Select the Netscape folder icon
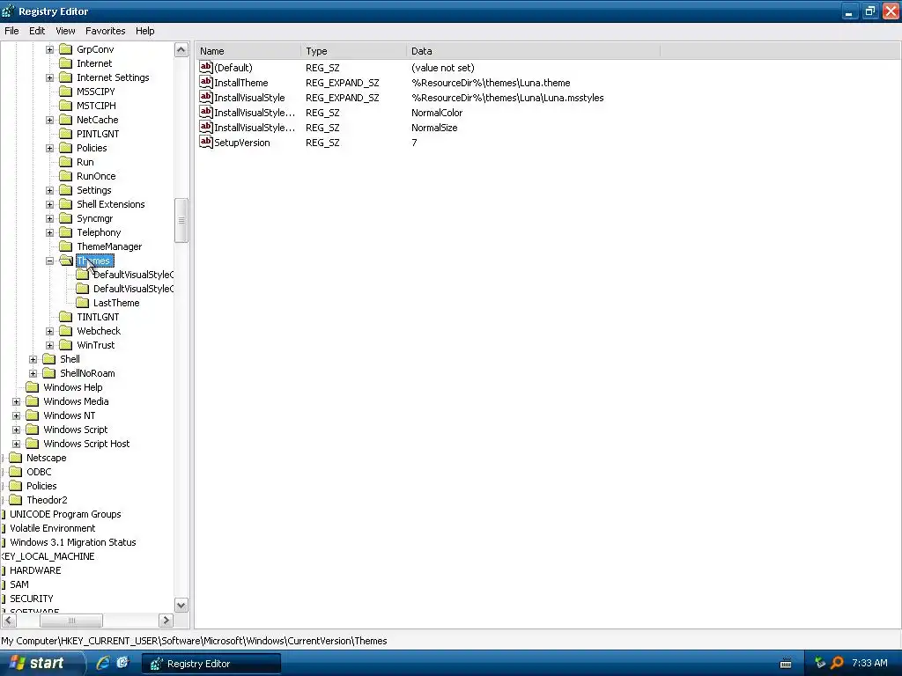The width and height of the screenshot is (902, 676). (x=16, y=458)
